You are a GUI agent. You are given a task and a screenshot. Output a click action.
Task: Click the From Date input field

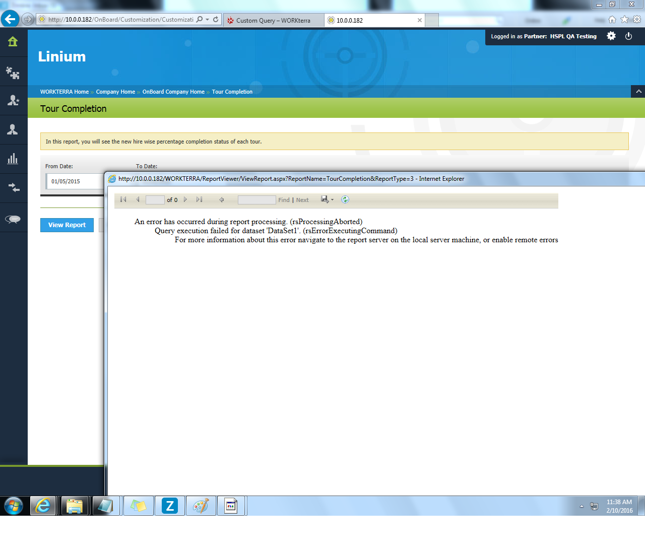coord(75,181)
